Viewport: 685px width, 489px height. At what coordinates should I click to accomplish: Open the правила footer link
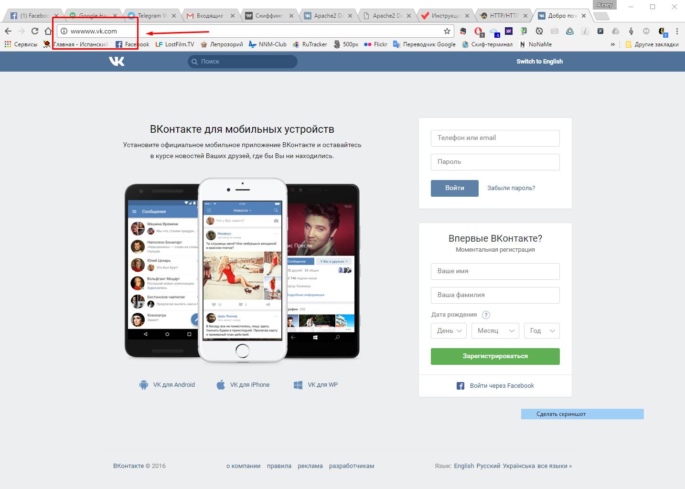pyautogui.click(x=279, y=466)
